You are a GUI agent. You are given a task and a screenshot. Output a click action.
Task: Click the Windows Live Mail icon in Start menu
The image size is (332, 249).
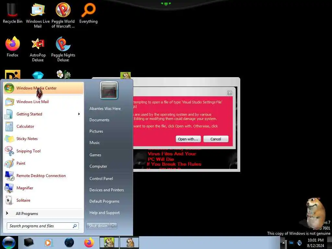click(x=9, y=102)
